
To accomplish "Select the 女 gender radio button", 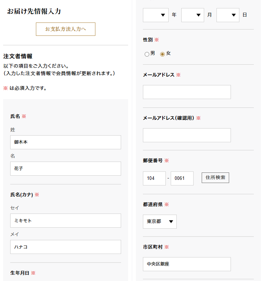I will tap(162, 54).
